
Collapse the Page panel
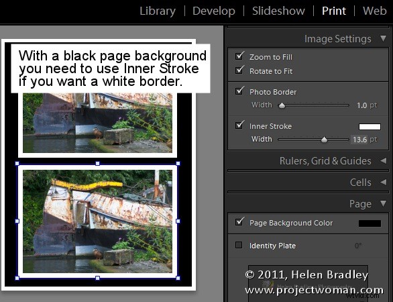(x=383, y=203)
